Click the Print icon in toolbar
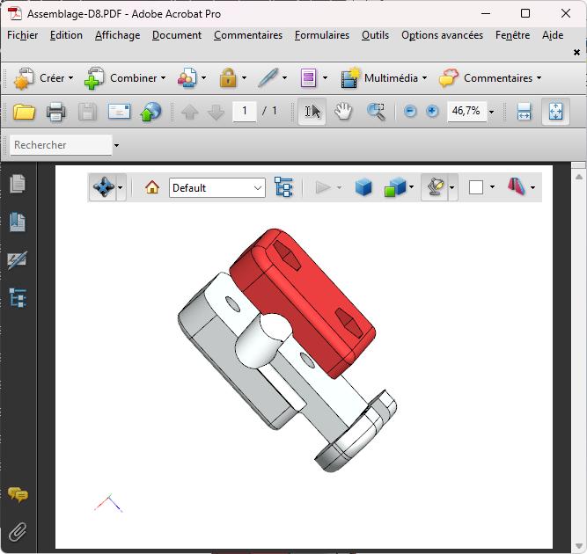 pos(55,112)
